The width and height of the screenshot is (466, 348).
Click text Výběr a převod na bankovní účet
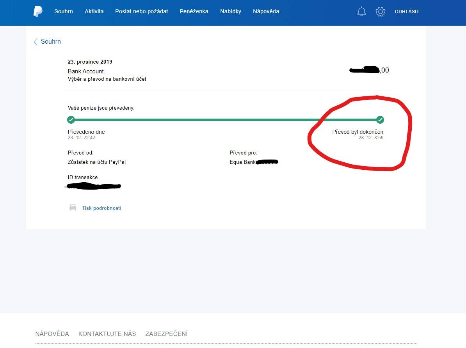pyautogui.click(x=107, y=79)
